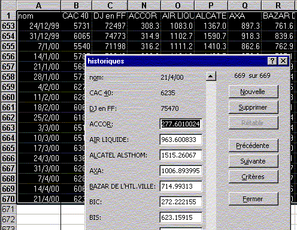
Task: Click AXA cell value 897.3
Action: point(245,26)
